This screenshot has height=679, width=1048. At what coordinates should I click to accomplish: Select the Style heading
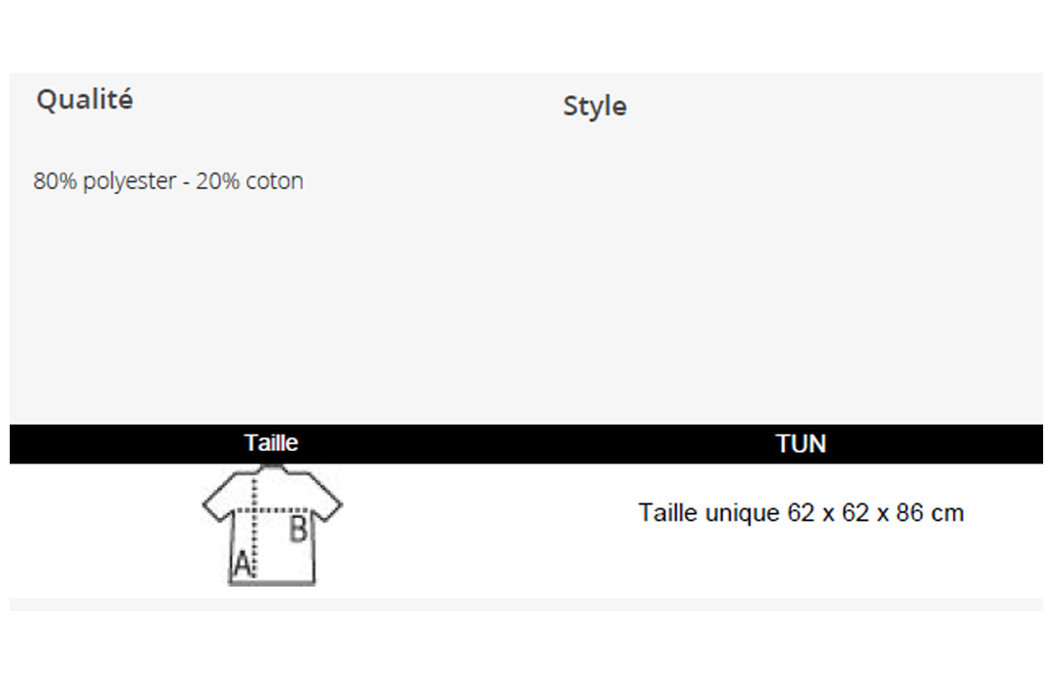[x=595, y=107]
